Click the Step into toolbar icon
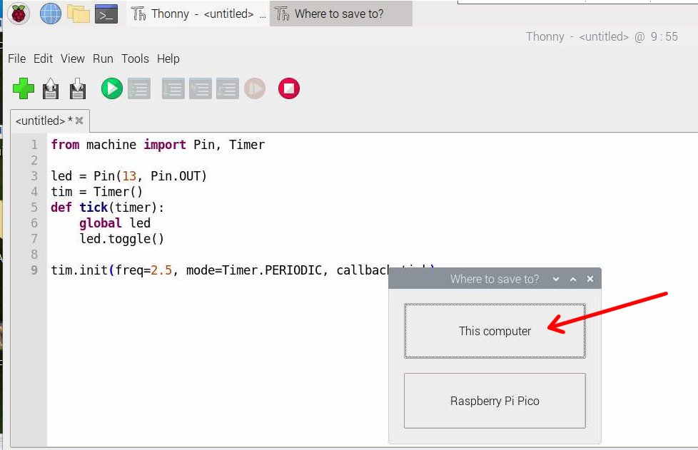This screenshot has height=450, width=698. click(x=201, y=88)
